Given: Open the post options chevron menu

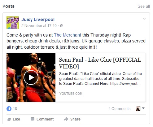Looking at the screenshot, I should point(144,19).
